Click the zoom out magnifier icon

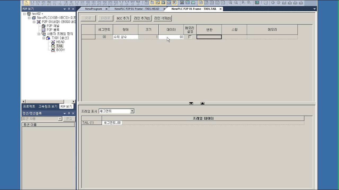[236, 3]
